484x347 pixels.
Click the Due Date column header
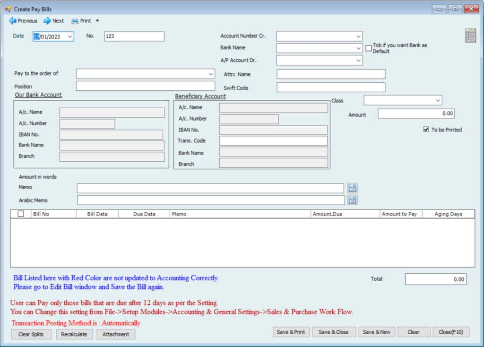pos(144,214)
